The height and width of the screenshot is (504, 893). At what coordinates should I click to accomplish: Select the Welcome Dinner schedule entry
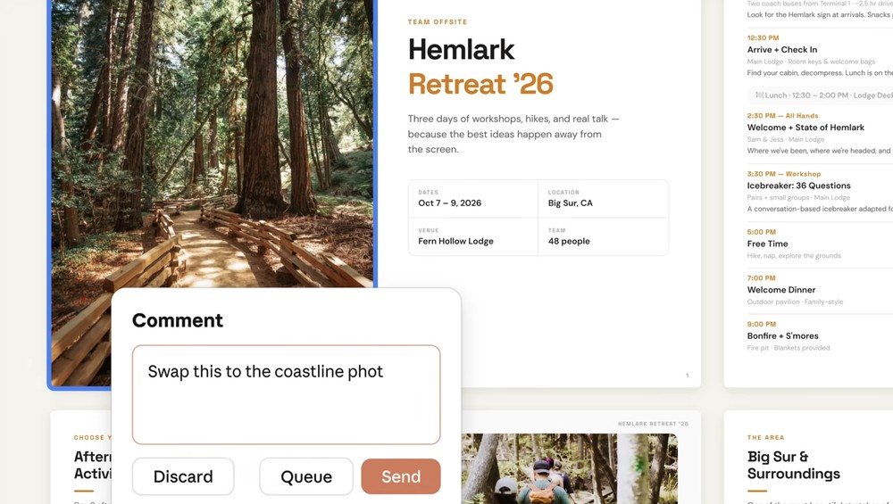[x=781, y=290]
